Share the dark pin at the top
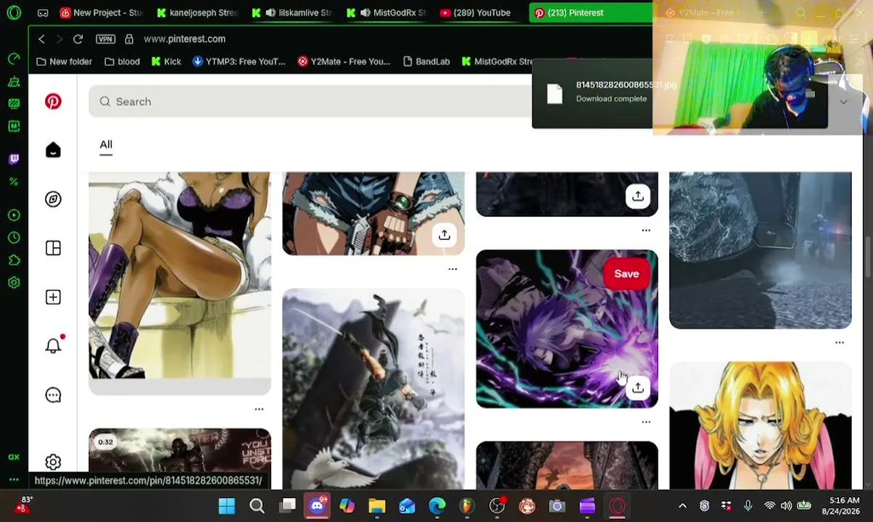This screenshot has height=522, width=873. 637,196
